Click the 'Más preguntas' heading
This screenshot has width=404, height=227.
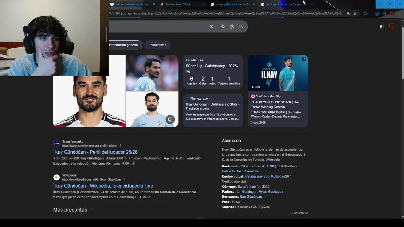pos(70,210)
